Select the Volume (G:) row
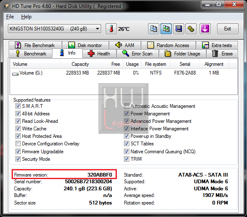This screenshot has width=247, height=217. [123, 73]
